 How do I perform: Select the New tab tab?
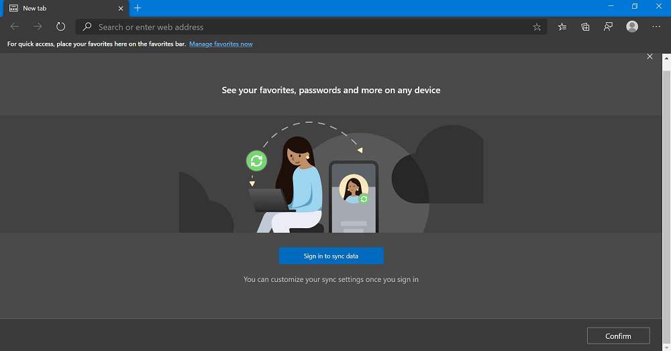click(66, 9)
